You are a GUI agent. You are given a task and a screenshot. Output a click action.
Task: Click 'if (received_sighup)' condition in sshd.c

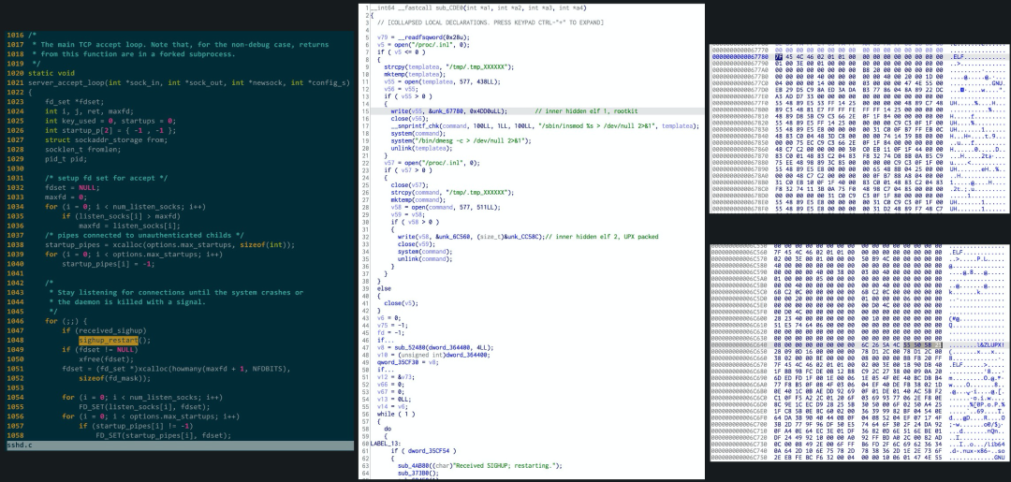tap(105, 330)
